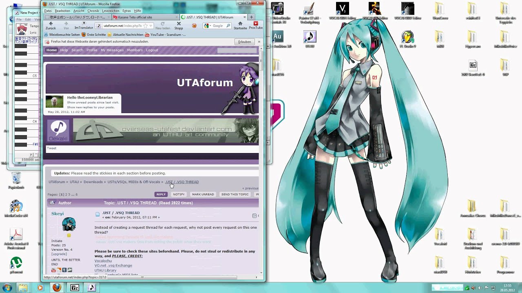
Task: Open the Lesezeichen menu
Action: [111, 11]
